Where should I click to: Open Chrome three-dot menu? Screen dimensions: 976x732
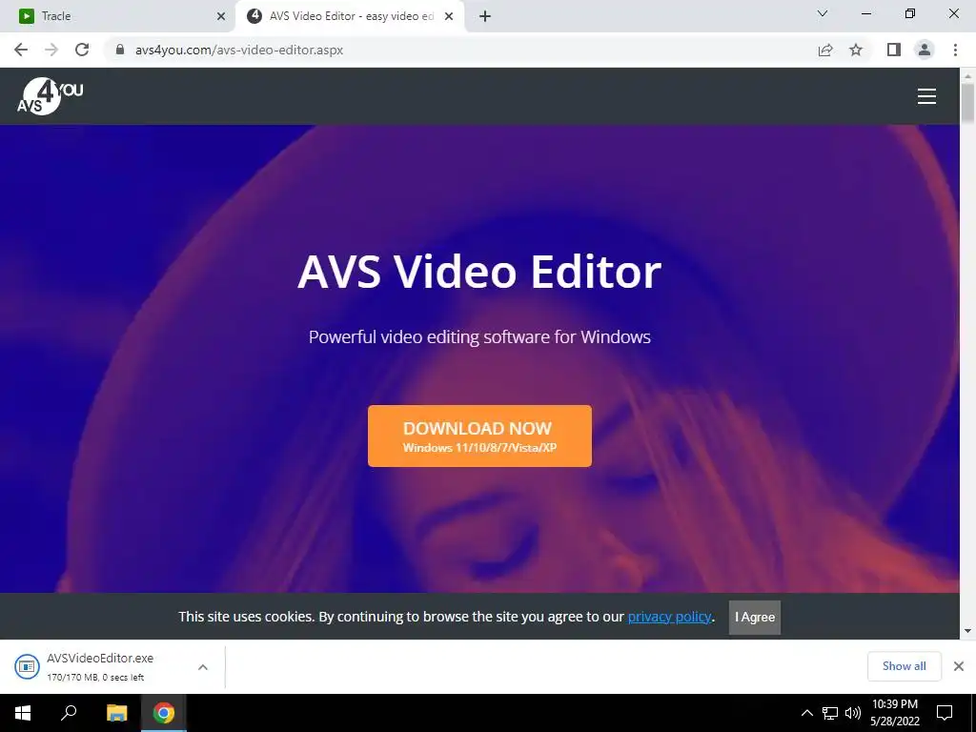[955, 50]
